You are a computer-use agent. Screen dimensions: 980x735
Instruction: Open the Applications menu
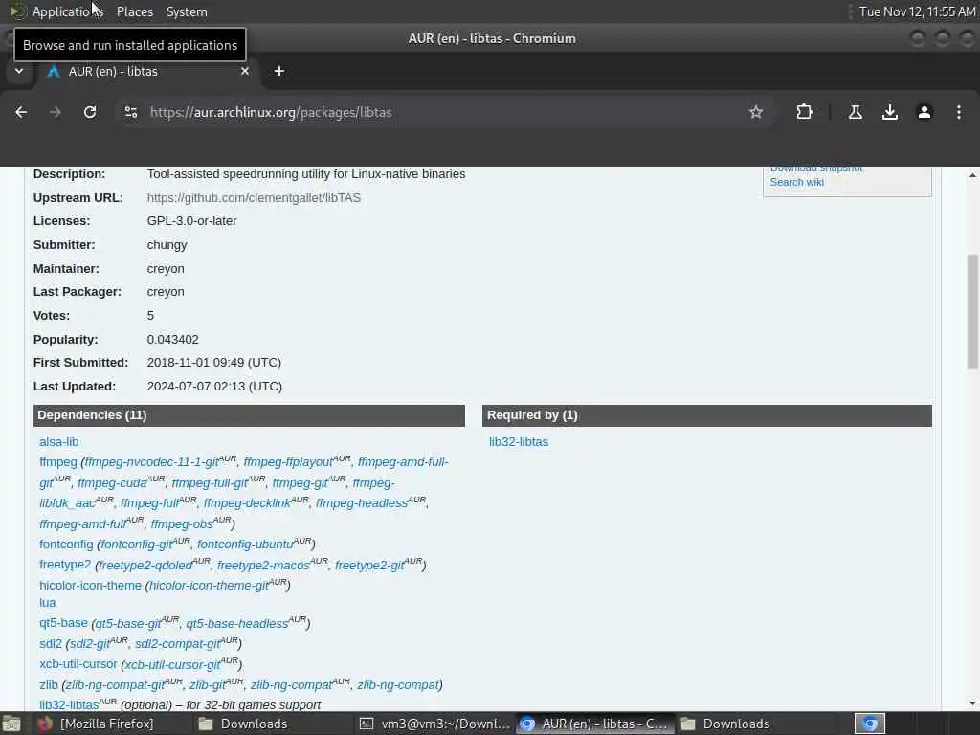click(67, 11)
